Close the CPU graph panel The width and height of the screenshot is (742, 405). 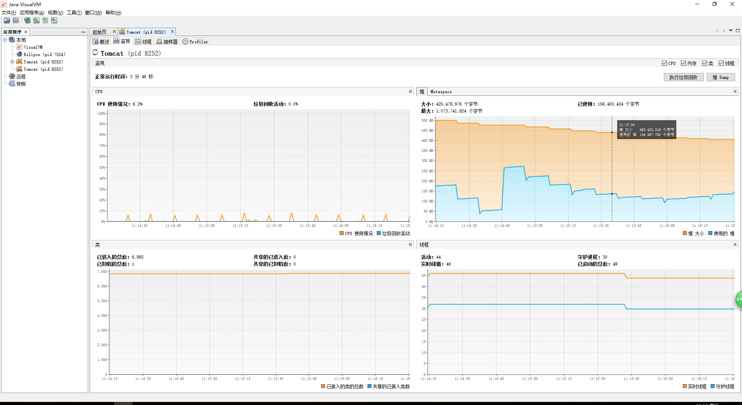pos(410,92)
